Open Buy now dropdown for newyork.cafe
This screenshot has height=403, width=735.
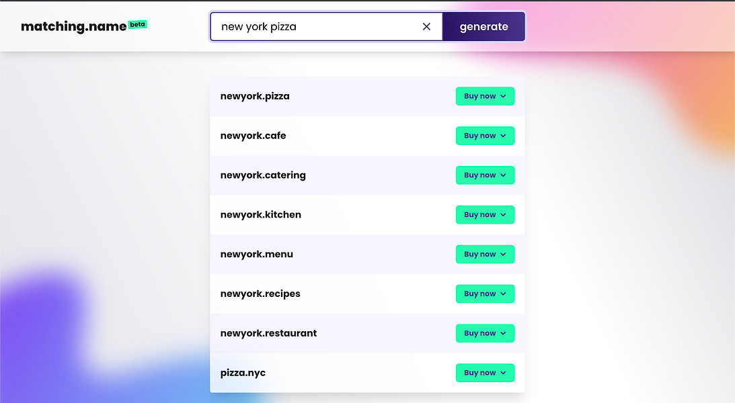tap(485, 136)
